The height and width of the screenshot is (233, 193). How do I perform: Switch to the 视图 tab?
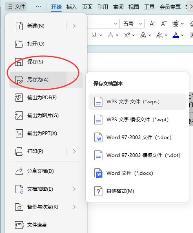[x=134, y=7]
